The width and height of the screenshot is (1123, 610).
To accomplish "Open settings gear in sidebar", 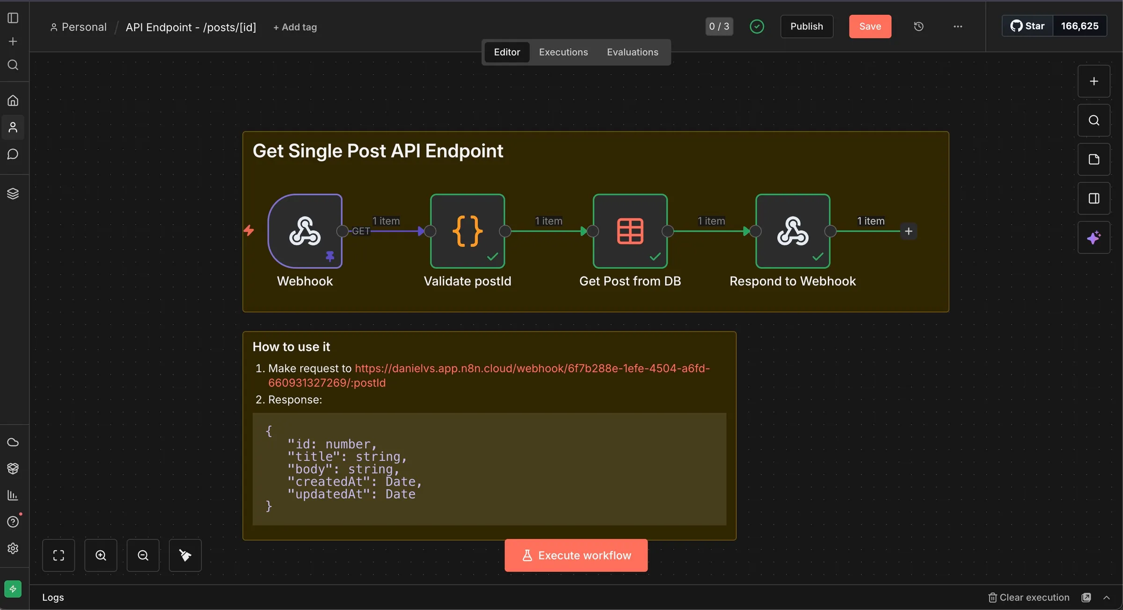I will pyautogui.click(x=13, y=548).
